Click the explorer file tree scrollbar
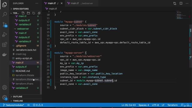Image resolution: width=192 pixels, height=108 pixels. (x=41, y=61)
